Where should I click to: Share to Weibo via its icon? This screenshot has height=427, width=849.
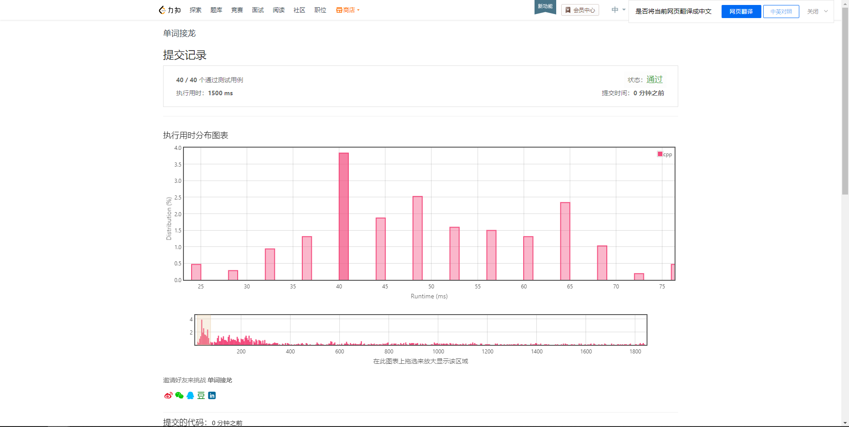pyautogui.click(x=168, y=395)
